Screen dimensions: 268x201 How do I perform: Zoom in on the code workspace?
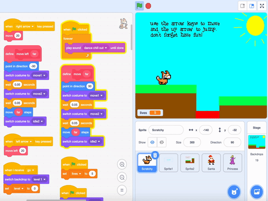coord(122,165)
